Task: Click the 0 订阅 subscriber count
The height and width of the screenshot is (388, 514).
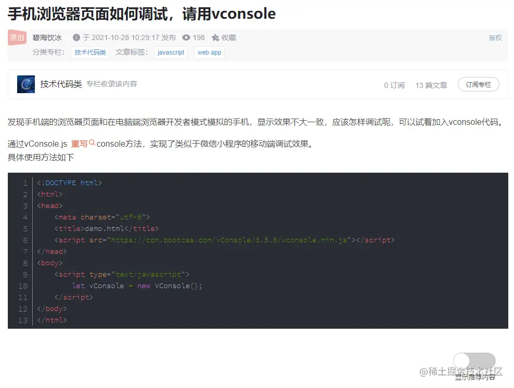Action: 394,85
